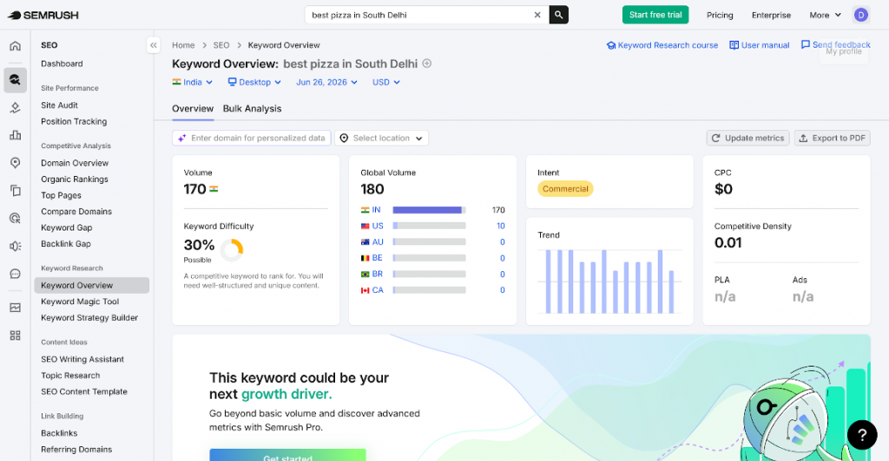Open the Select location dropdown
This screenshot has height=461, width=889.
pyautogui.click(x=382, y=138)
